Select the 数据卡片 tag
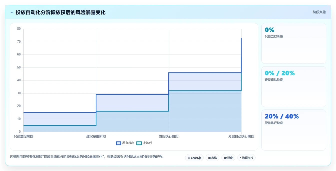The image size is (336, 171). pyautogui.click(x=246, y=158)
